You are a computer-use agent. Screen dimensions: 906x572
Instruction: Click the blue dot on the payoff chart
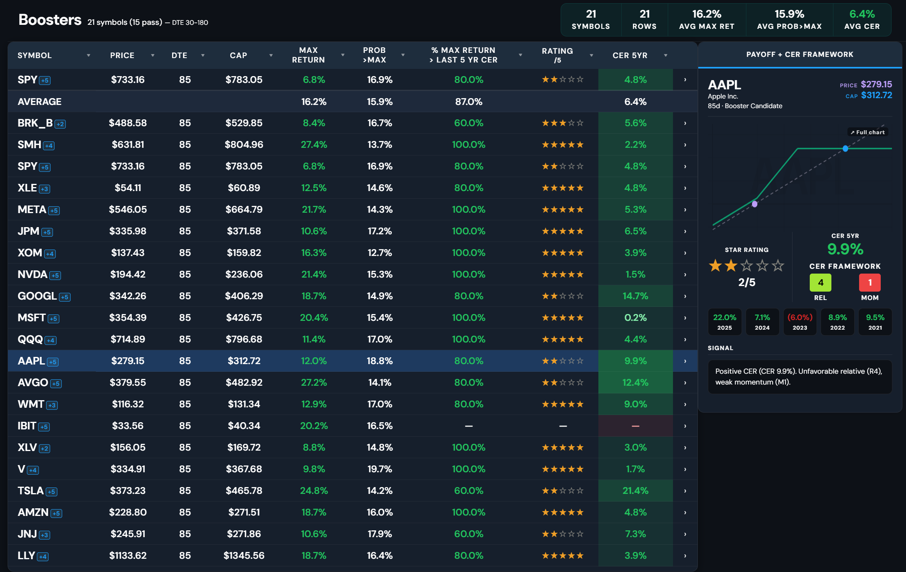(845, 149)
